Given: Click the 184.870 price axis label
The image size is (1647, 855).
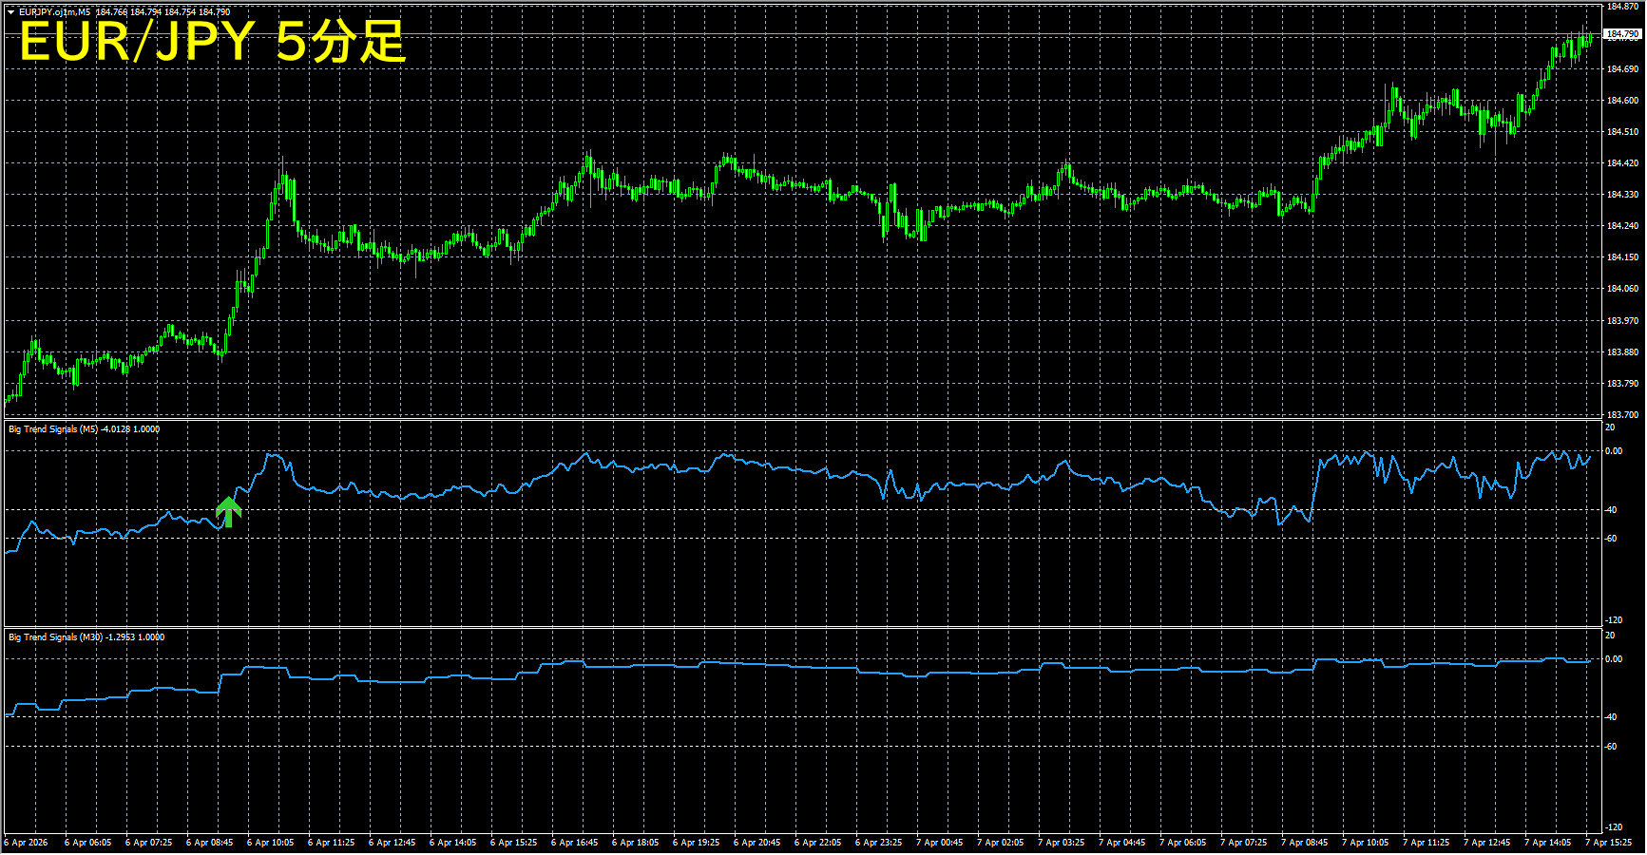Looking at the screenshot, I should tap(1622, 7).
